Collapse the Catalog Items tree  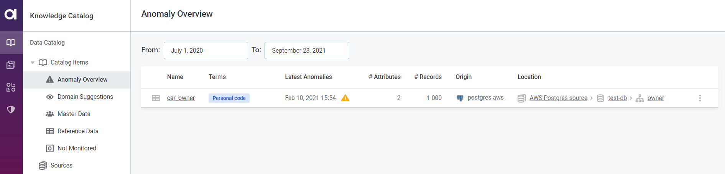click(33, 63)
